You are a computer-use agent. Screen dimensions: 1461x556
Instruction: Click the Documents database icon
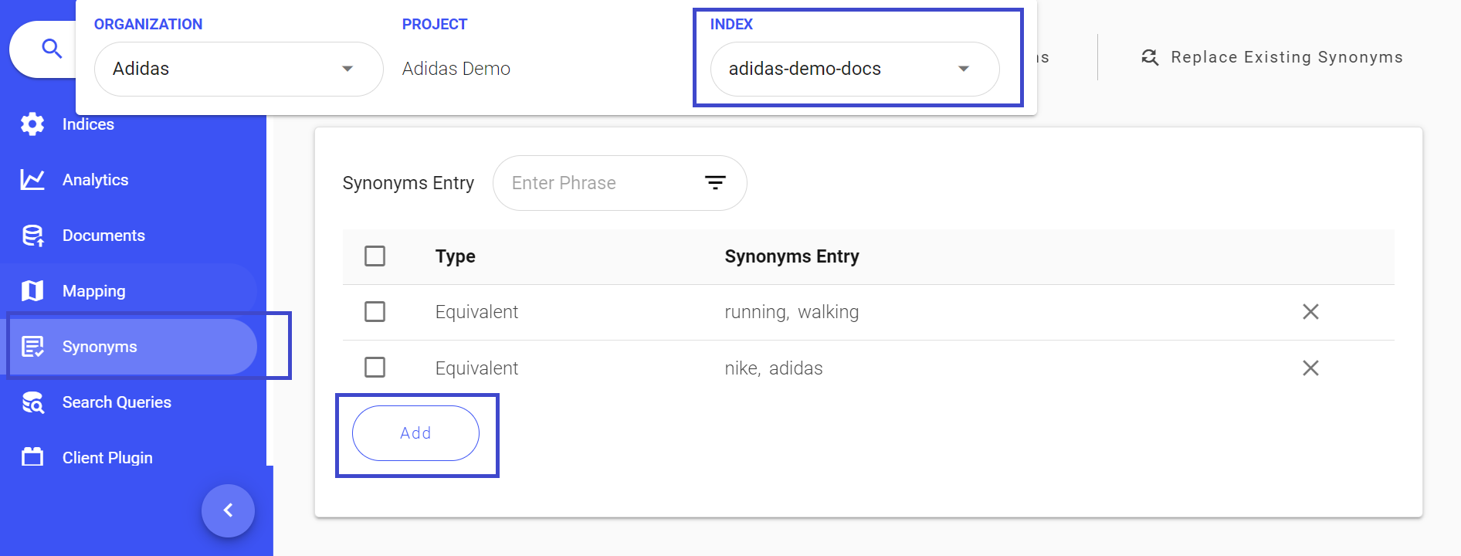pyautogui.click(x=32, y=236)
